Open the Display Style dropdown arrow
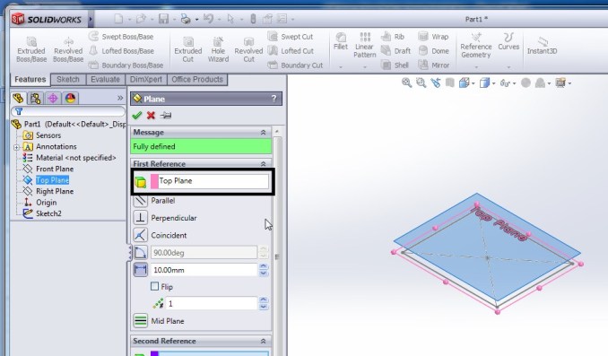This screenshot has width=608, height=356. (x=493, y=83)
